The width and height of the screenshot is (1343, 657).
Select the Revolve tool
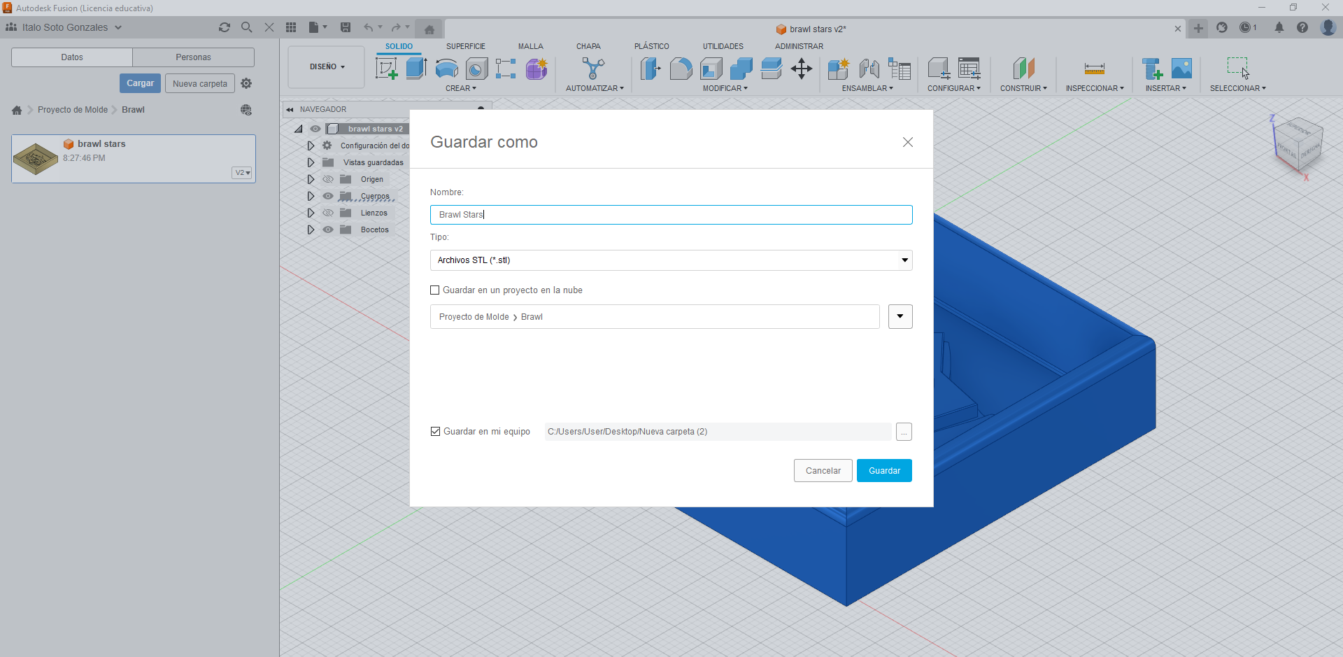point(447,69)
